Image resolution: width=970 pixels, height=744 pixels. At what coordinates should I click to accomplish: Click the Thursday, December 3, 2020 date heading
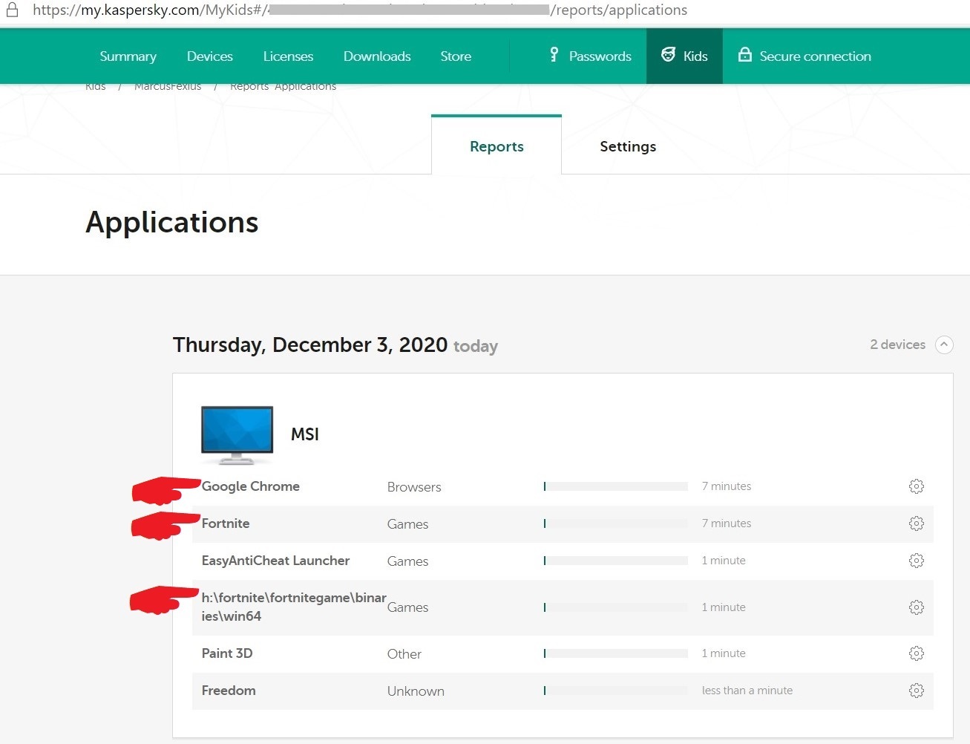310,345
